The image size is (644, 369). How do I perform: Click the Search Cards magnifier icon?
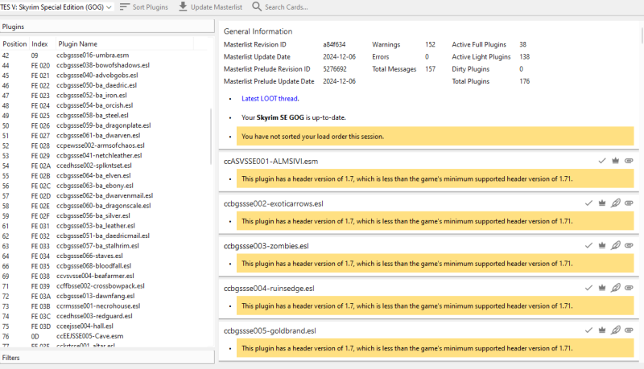click(x=257, y=6)
